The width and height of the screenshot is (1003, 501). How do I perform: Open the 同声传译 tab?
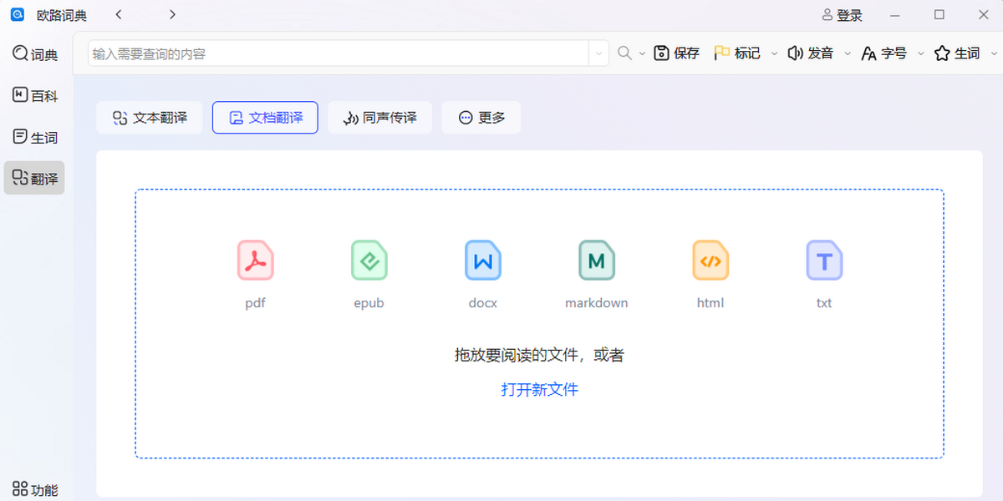pos(379,118)
